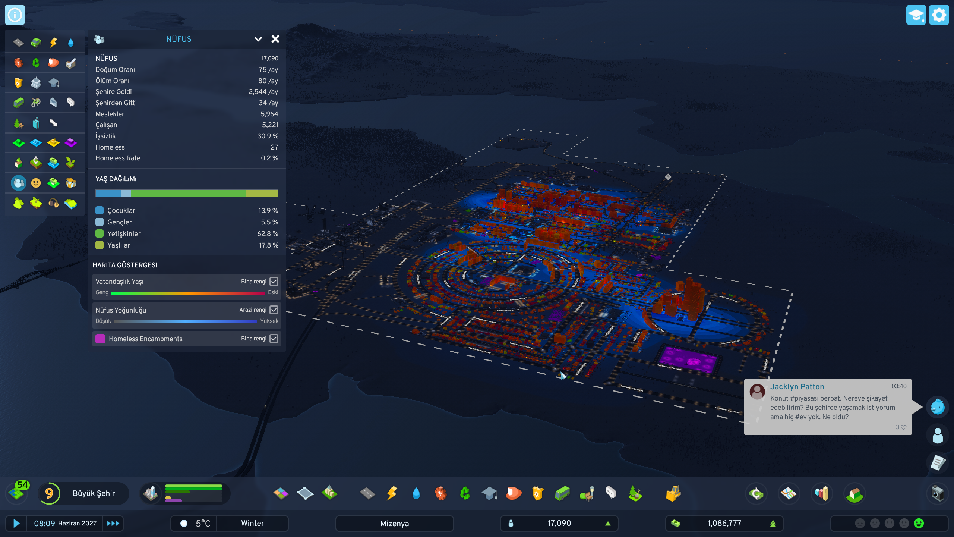Screen dimensions: 954x537
Task: Open the Happiness smiley info view icon
Action: tap(36, 183)
